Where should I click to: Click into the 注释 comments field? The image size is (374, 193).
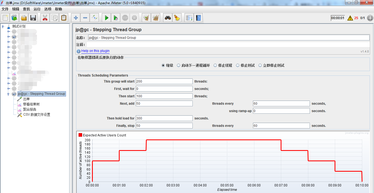(x=229, y=45)
